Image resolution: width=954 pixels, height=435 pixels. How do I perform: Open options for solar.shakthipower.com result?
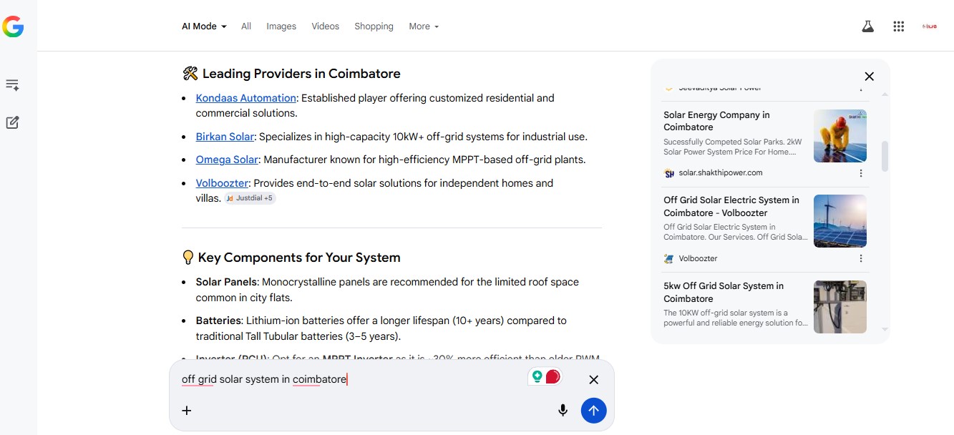click(861, 173)
